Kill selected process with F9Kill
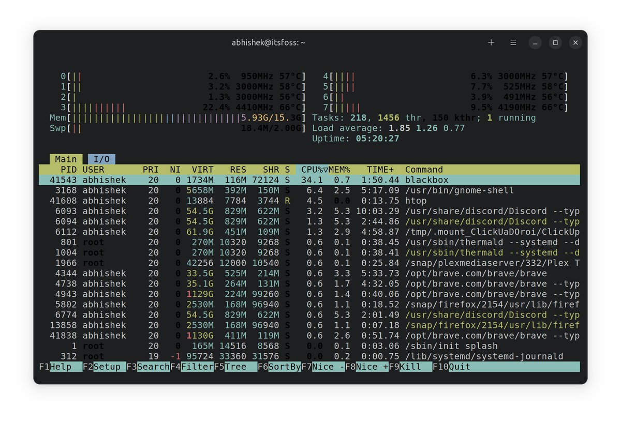Screen dimensions: 621x421 click(x=405, y=367)
